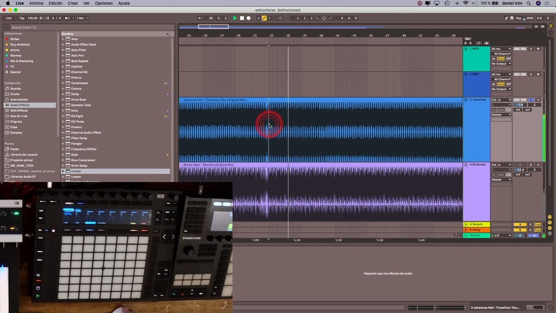This screenshot has height=313, width=556.
Task: Collapse the 3 Johannes track with its fold button
Action: (466, 100)
